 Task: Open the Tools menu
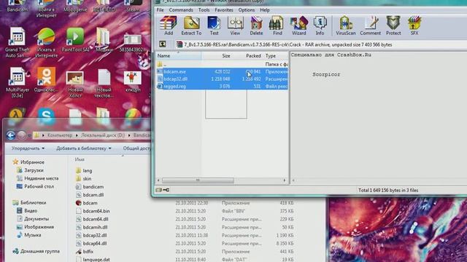coord(204,9)
